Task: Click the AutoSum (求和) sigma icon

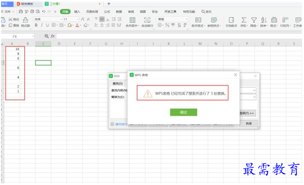Action: click(x=244, y=20)
